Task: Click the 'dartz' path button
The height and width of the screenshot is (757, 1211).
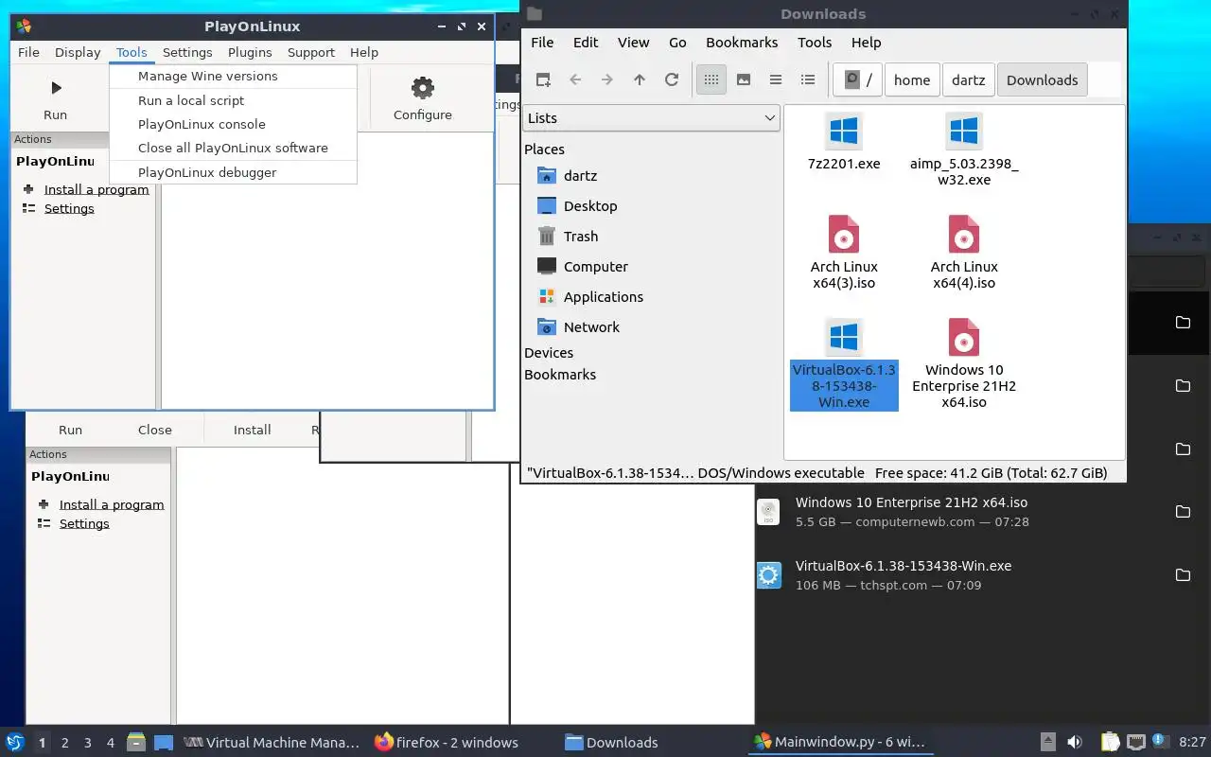Action: (x=969, y=80)
